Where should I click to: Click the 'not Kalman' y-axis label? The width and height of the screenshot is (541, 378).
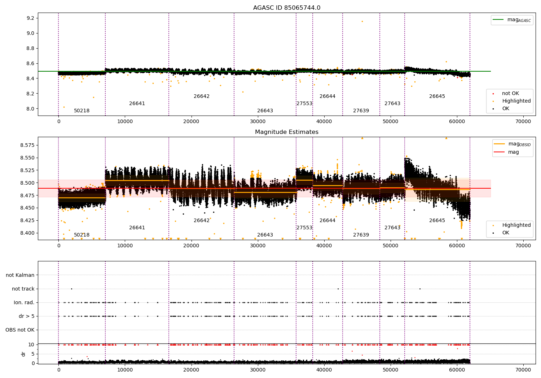(x=20, y=275)
